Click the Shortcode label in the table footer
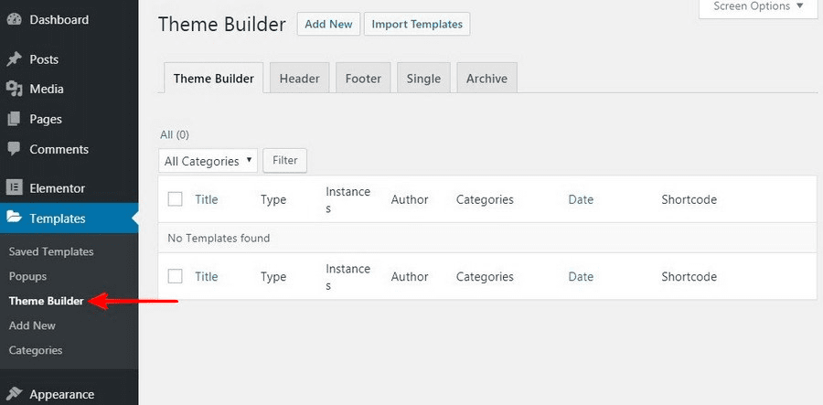The height and width of the screenshot is (405, 823). pos(689,276)
